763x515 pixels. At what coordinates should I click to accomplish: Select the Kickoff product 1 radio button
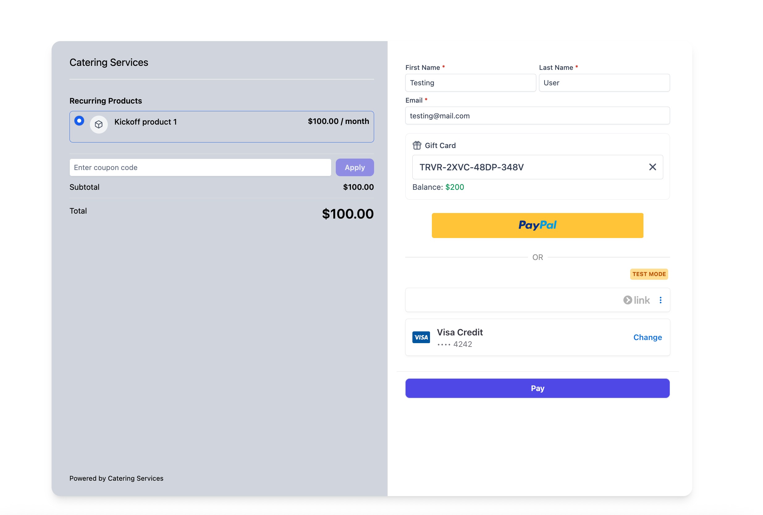[79, 121]
